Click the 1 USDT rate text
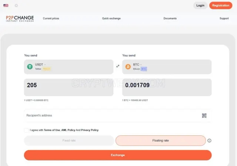237x166 pixels. 36,100
